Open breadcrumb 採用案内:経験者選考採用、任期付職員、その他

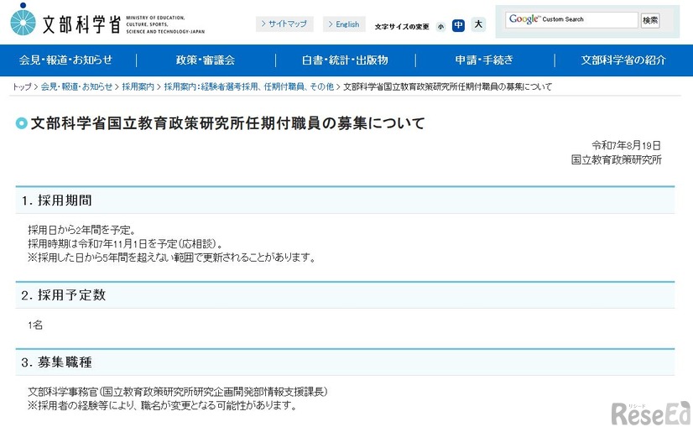249,86
